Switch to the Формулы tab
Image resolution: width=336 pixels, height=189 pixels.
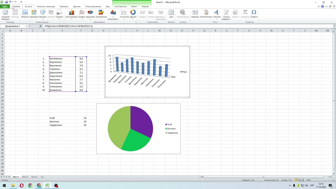pyautogui.click(x=64, y=6)
